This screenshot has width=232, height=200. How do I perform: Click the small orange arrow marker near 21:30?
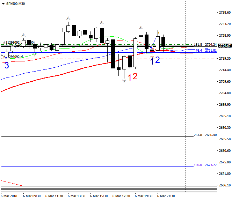point(159,32)
